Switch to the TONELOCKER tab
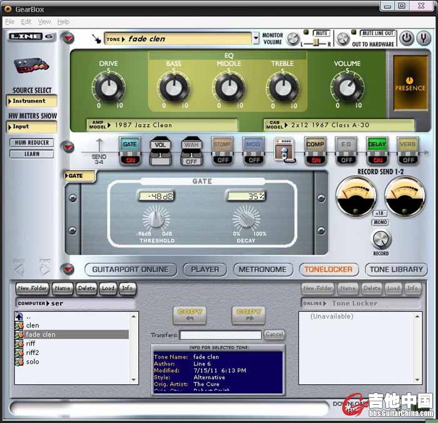438x423 pixels. point(328,270)
